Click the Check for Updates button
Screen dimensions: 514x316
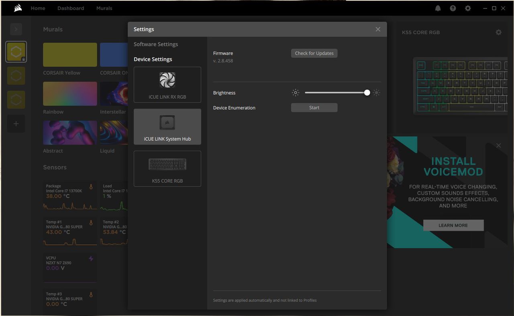[314, 53]
